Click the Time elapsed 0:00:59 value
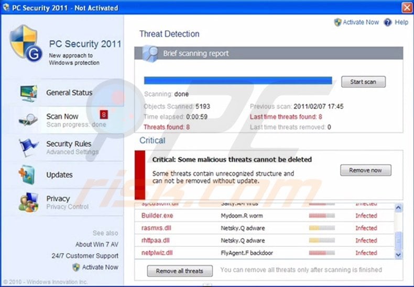 click(197, 117)
